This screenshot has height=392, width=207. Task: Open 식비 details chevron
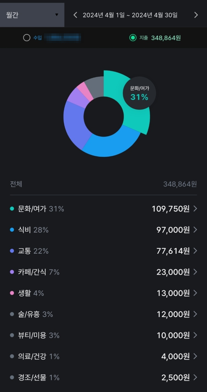pos(195,230)
